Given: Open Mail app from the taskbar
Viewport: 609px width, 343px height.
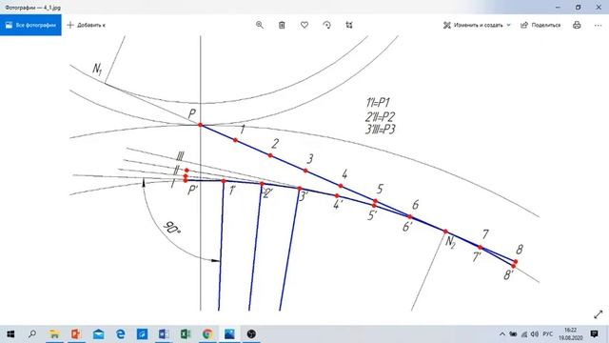Looking at the screenshot, I should tap(98, 334).
